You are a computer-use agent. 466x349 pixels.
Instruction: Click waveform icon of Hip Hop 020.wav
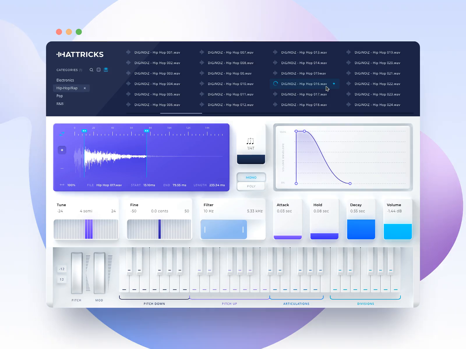pos(349,63)
